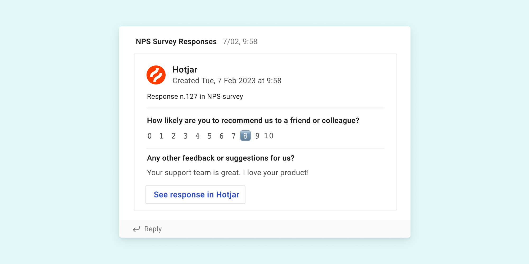Click the NPS Survey Responses title
The width and height of the screenshot is (529, 264).
(x=176, y=41)
